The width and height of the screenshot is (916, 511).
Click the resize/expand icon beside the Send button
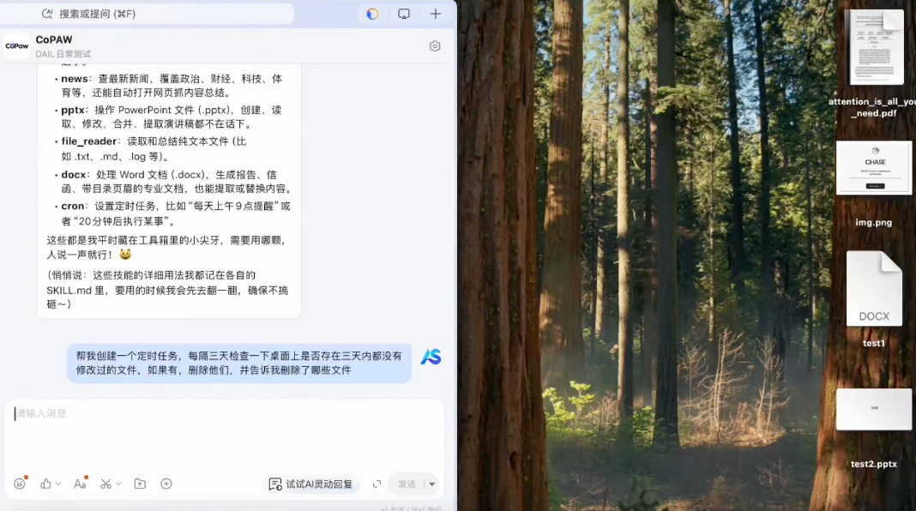point(377,484)
